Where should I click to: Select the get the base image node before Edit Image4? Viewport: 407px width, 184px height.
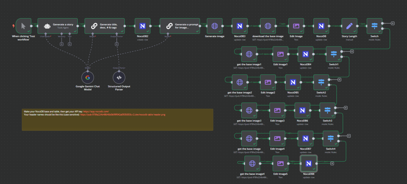(x=249, y=139)
